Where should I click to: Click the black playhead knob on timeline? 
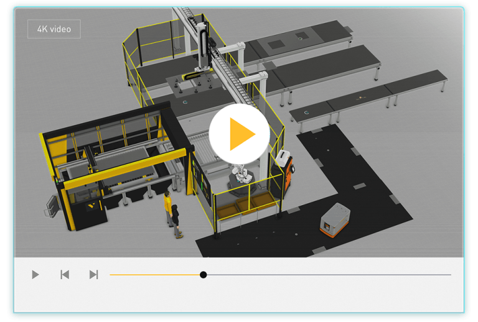[204, 275]
